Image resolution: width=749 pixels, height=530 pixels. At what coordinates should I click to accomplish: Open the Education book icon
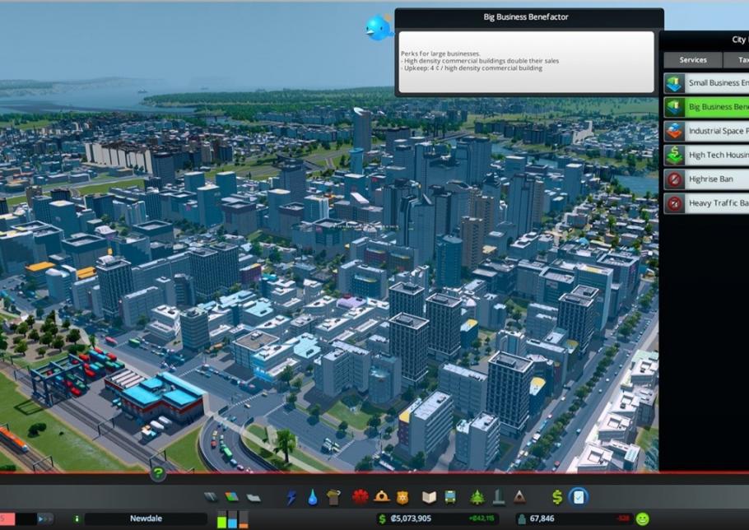[x=429, y=498]
